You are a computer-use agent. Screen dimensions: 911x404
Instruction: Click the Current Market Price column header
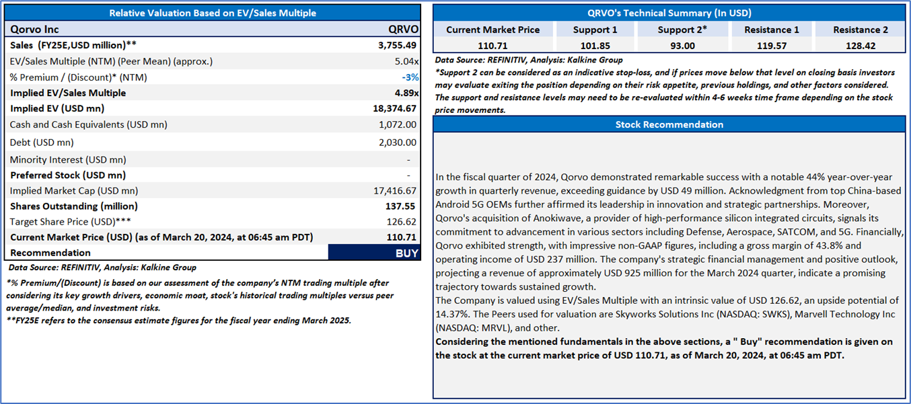tap(492, 30)
